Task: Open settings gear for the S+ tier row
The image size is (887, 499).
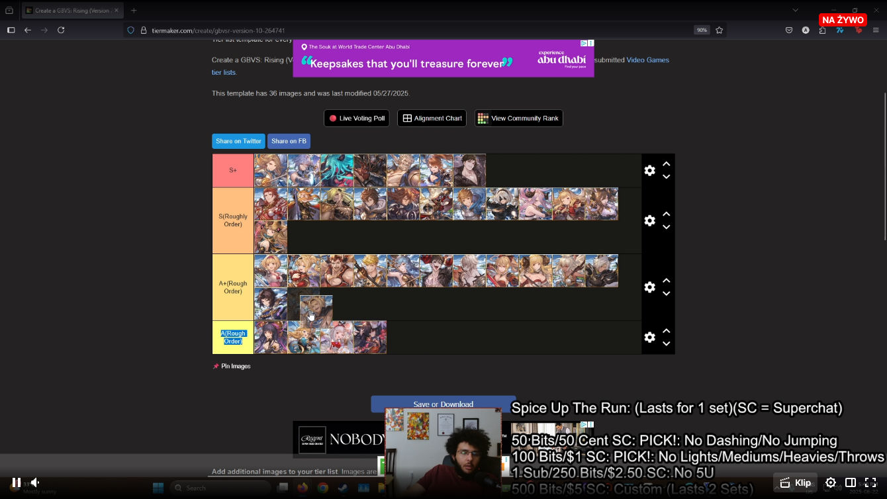Action: 649,170
